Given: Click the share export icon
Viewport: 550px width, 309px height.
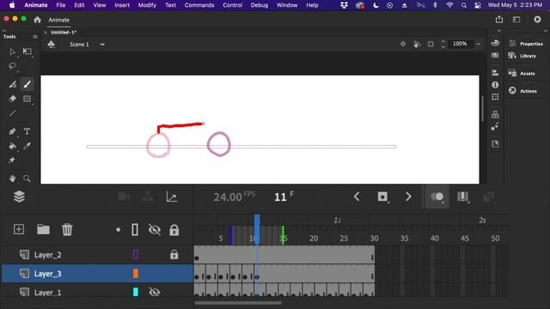Looking at the screenshot, I should point(499,19).
